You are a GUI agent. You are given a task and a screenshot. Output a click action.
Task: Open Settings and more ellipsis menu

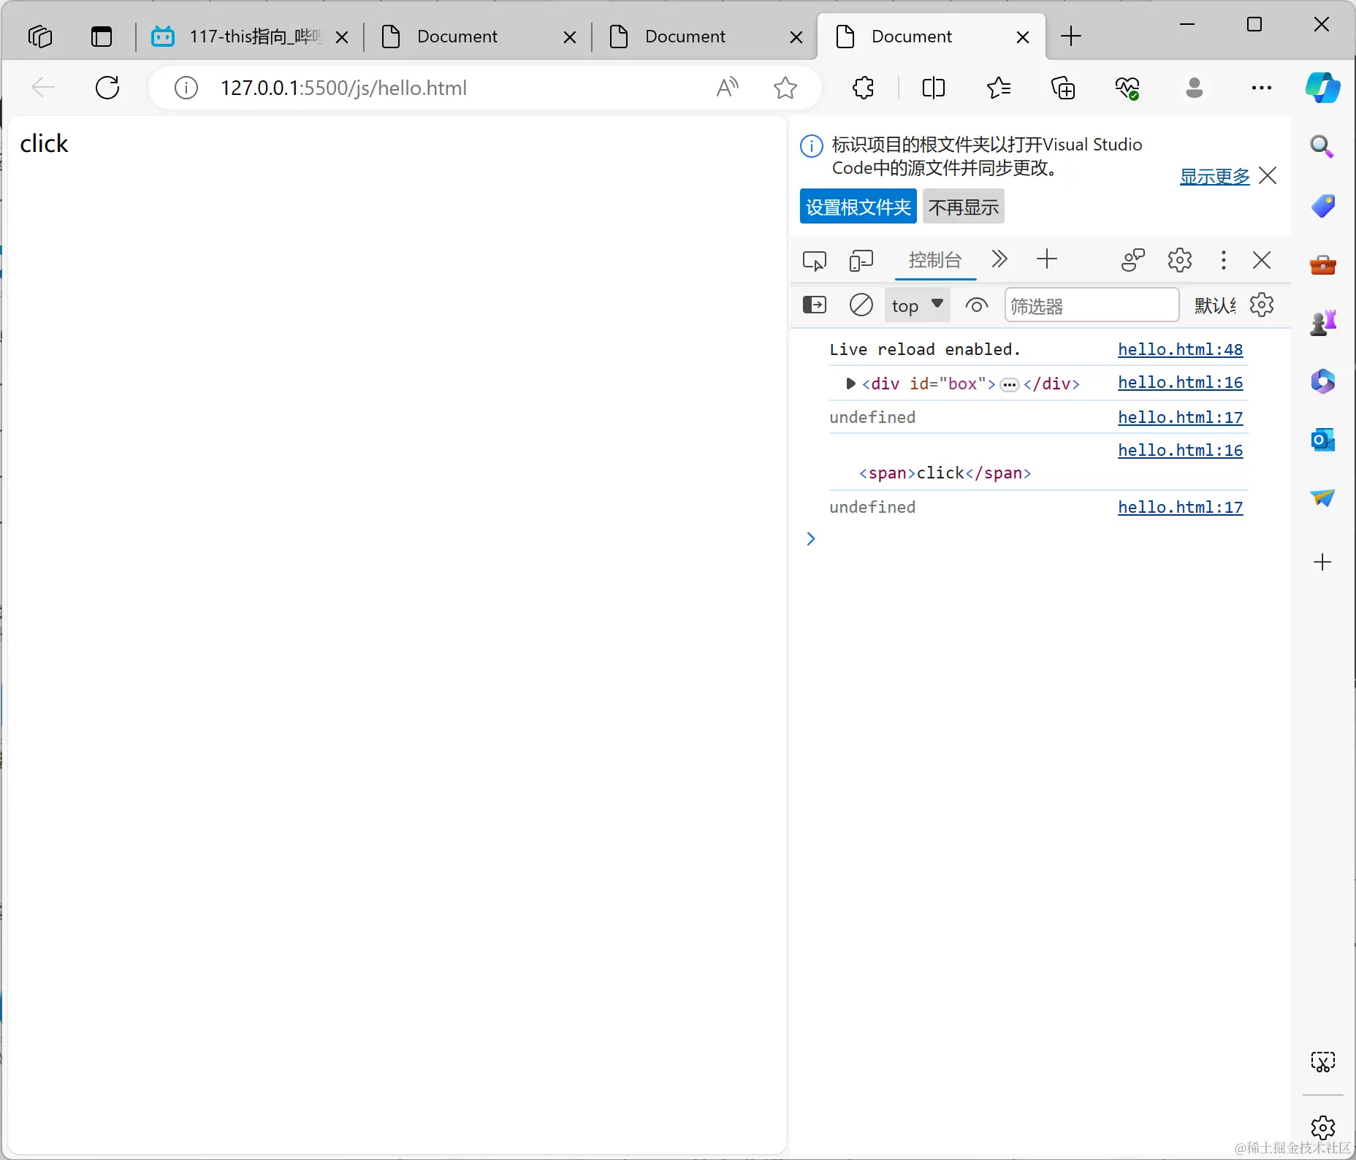[1262, 88]
